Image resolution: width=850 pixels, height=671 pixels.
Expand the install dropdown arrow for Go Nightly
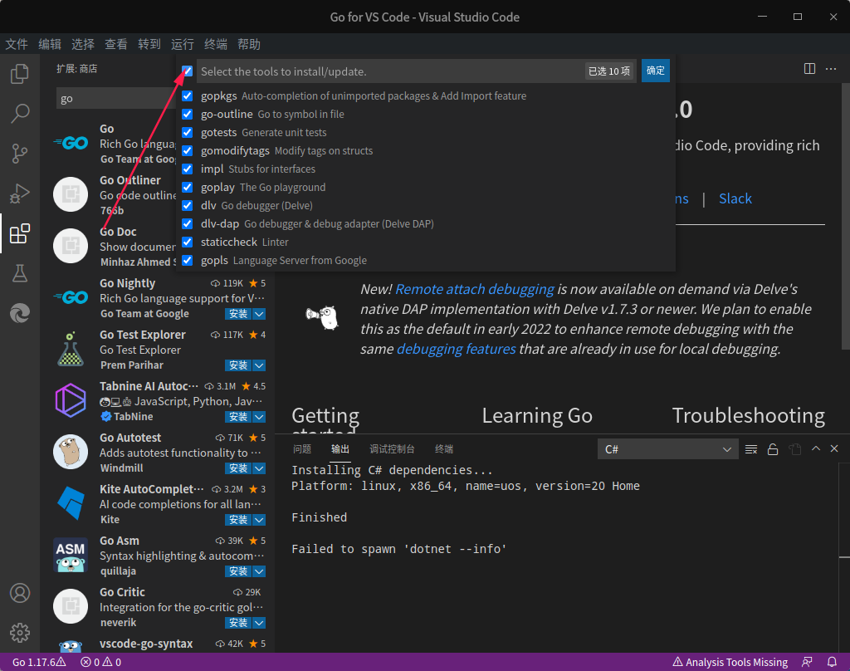click(259, 314)
